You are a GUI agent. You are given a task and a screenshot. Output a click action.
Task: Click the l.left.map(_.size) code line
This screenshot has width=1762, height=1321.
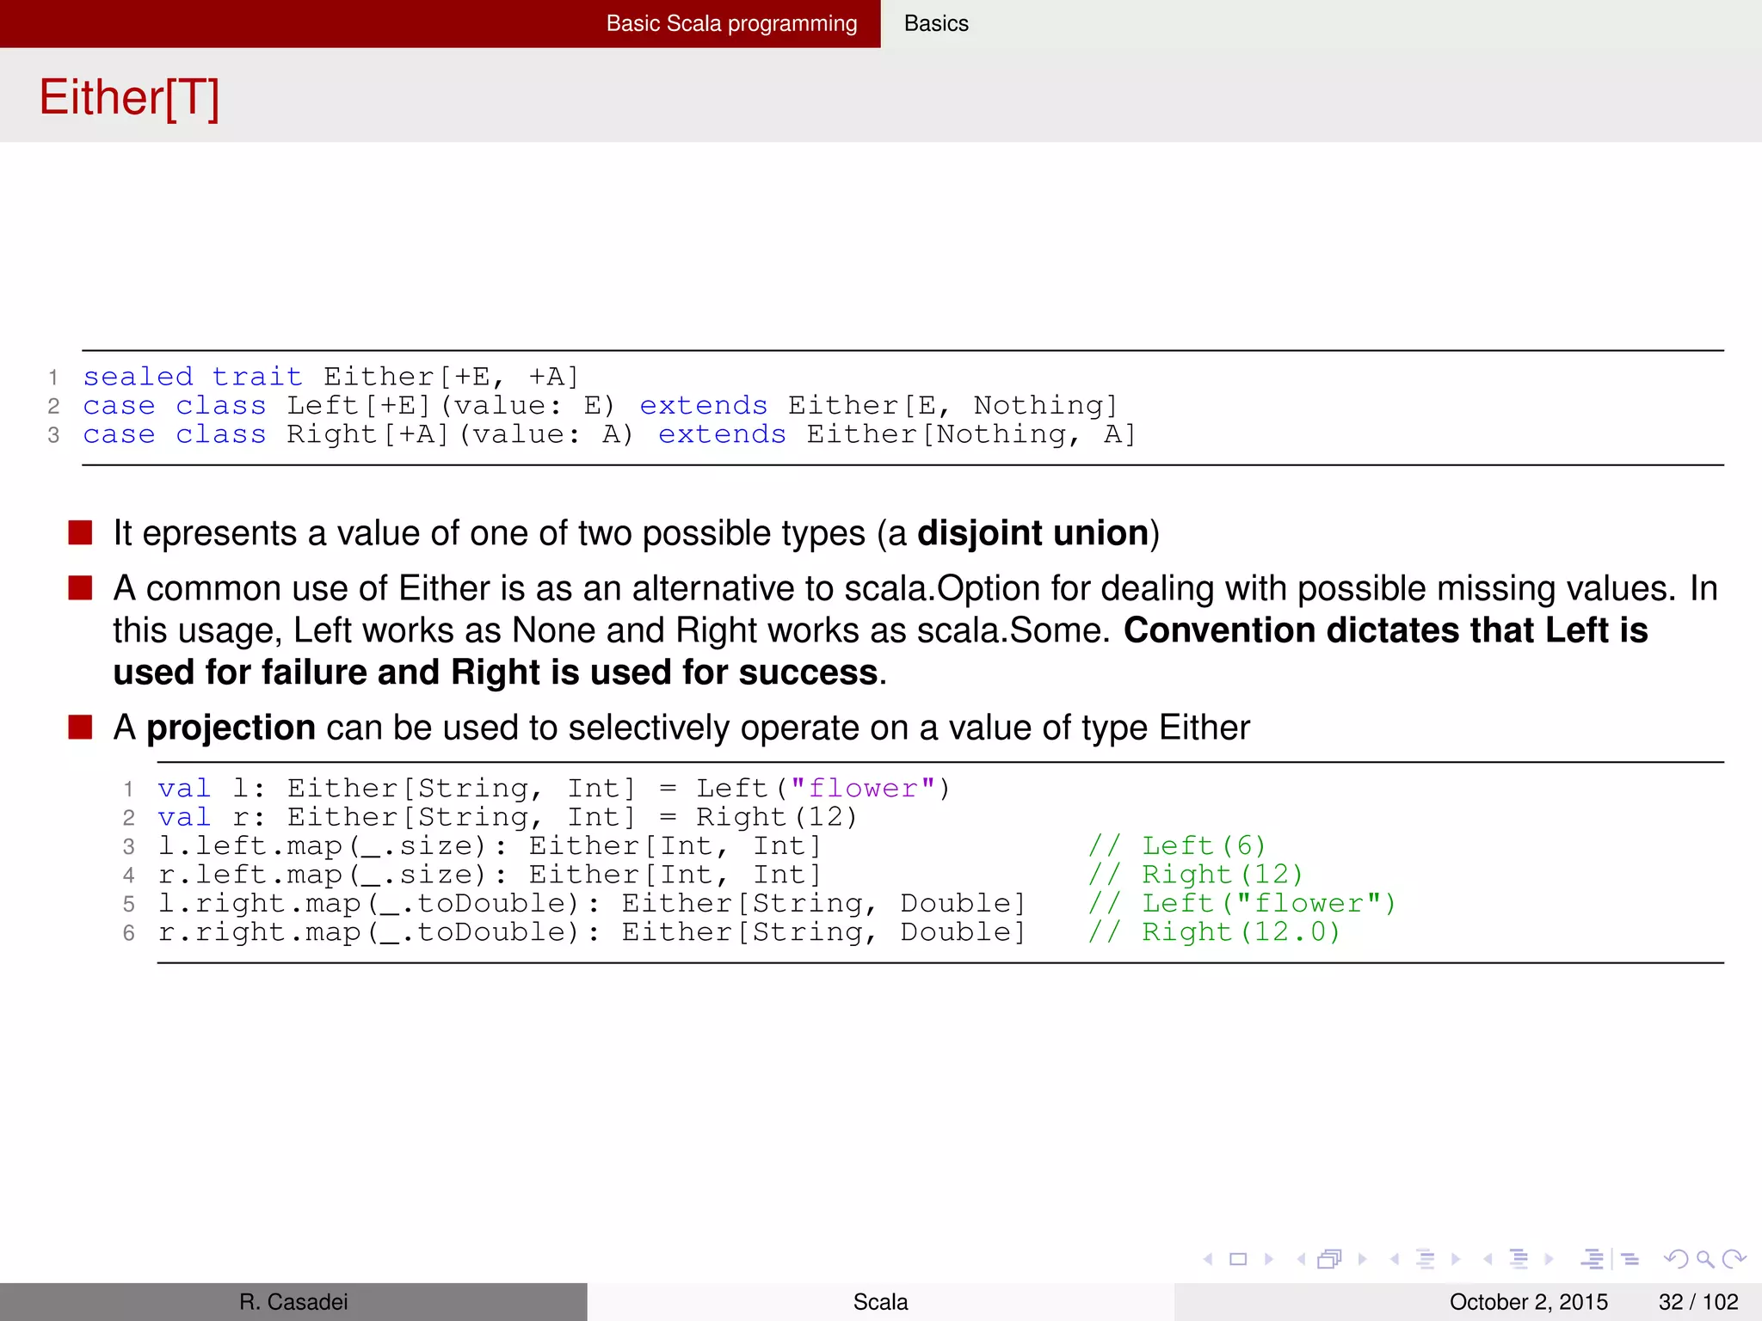(x=490, y=846)
